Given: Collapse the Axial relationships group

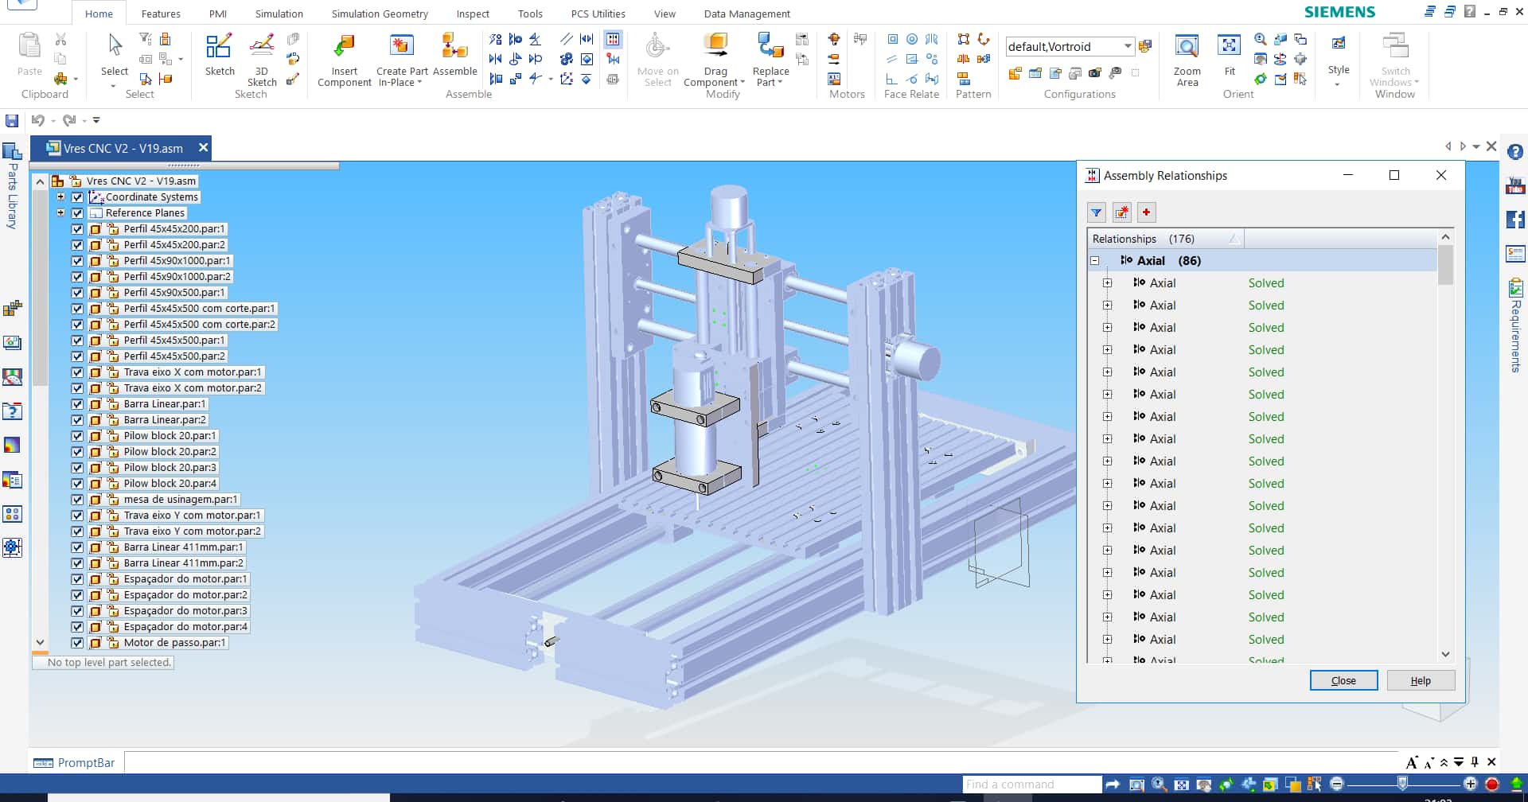Looking at the screenshot, I should (1095, 261).
